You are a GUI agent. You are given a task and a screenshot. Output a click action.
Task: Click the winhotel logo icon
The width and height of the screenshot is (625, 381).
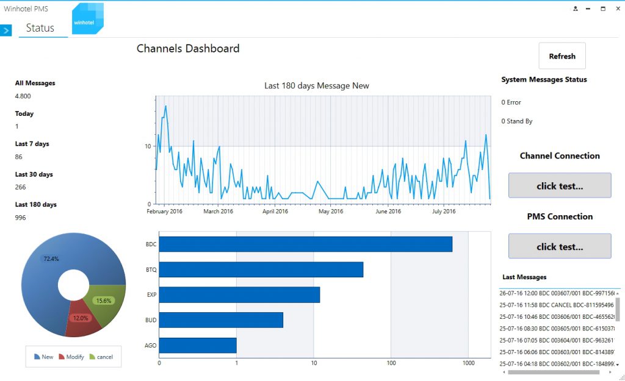88,19
